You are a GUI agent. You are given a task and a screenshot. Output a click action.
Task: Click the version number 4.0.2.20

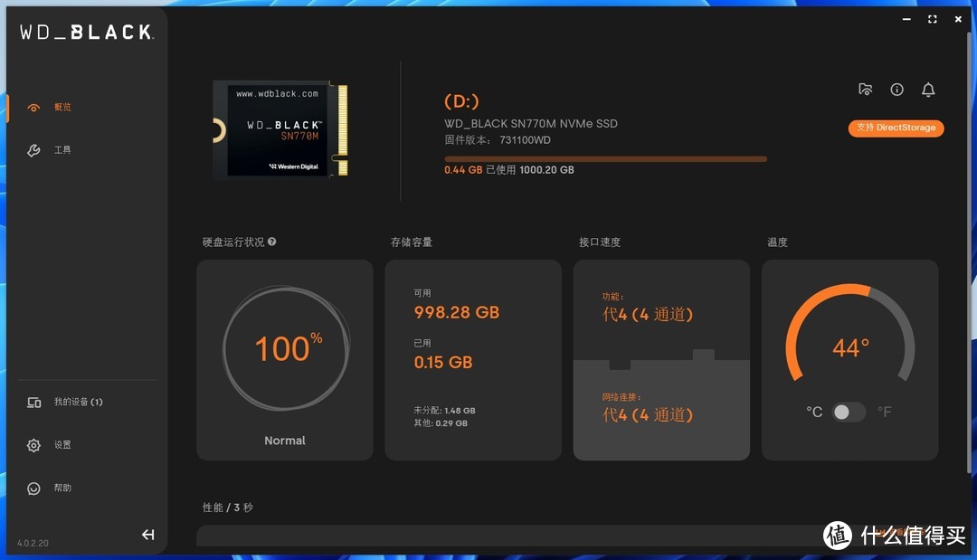point(33,543)
